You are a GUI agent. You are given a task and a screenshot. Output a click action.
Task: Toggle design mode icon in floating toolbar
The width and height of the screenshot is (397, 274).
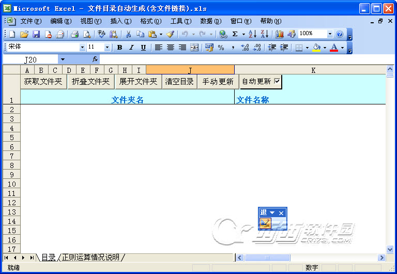tap(265, 223)
